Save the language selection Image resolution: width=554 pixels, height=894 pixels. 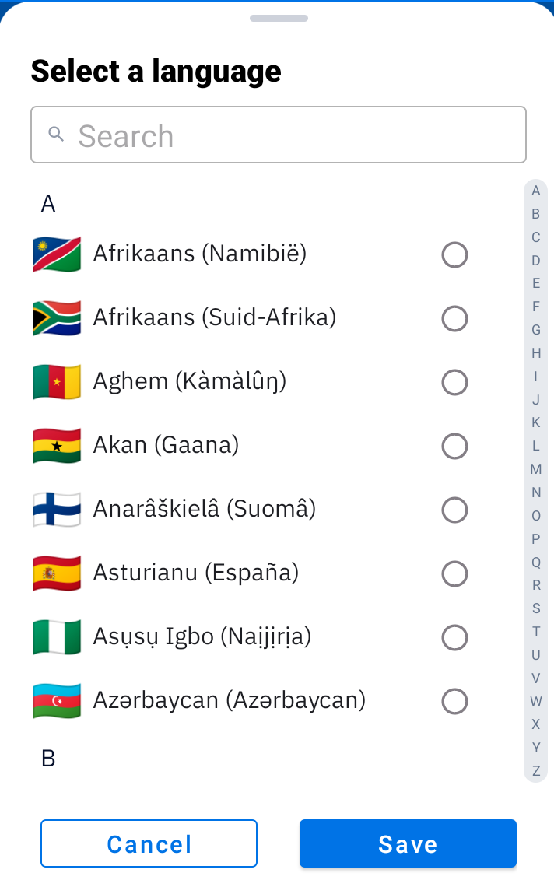tap(408, 844)
